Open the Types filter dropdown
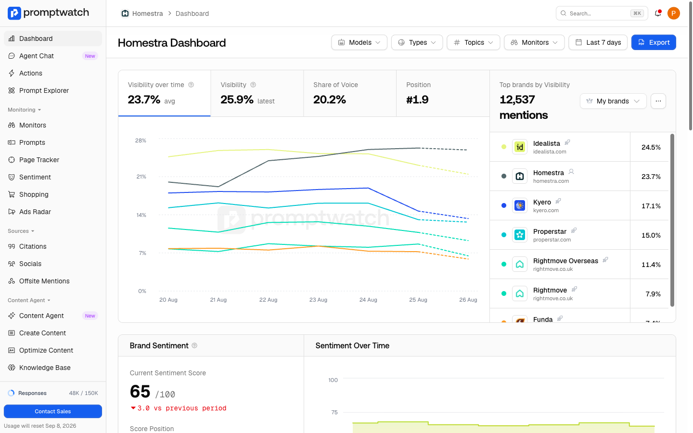Screen dimensions: 693x433 click(x=417, y=42)
